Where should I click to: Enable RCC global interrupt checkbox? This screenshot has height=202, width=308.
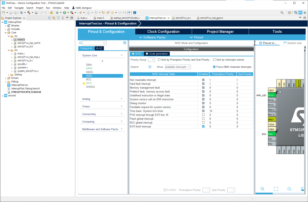coord(203,123)
